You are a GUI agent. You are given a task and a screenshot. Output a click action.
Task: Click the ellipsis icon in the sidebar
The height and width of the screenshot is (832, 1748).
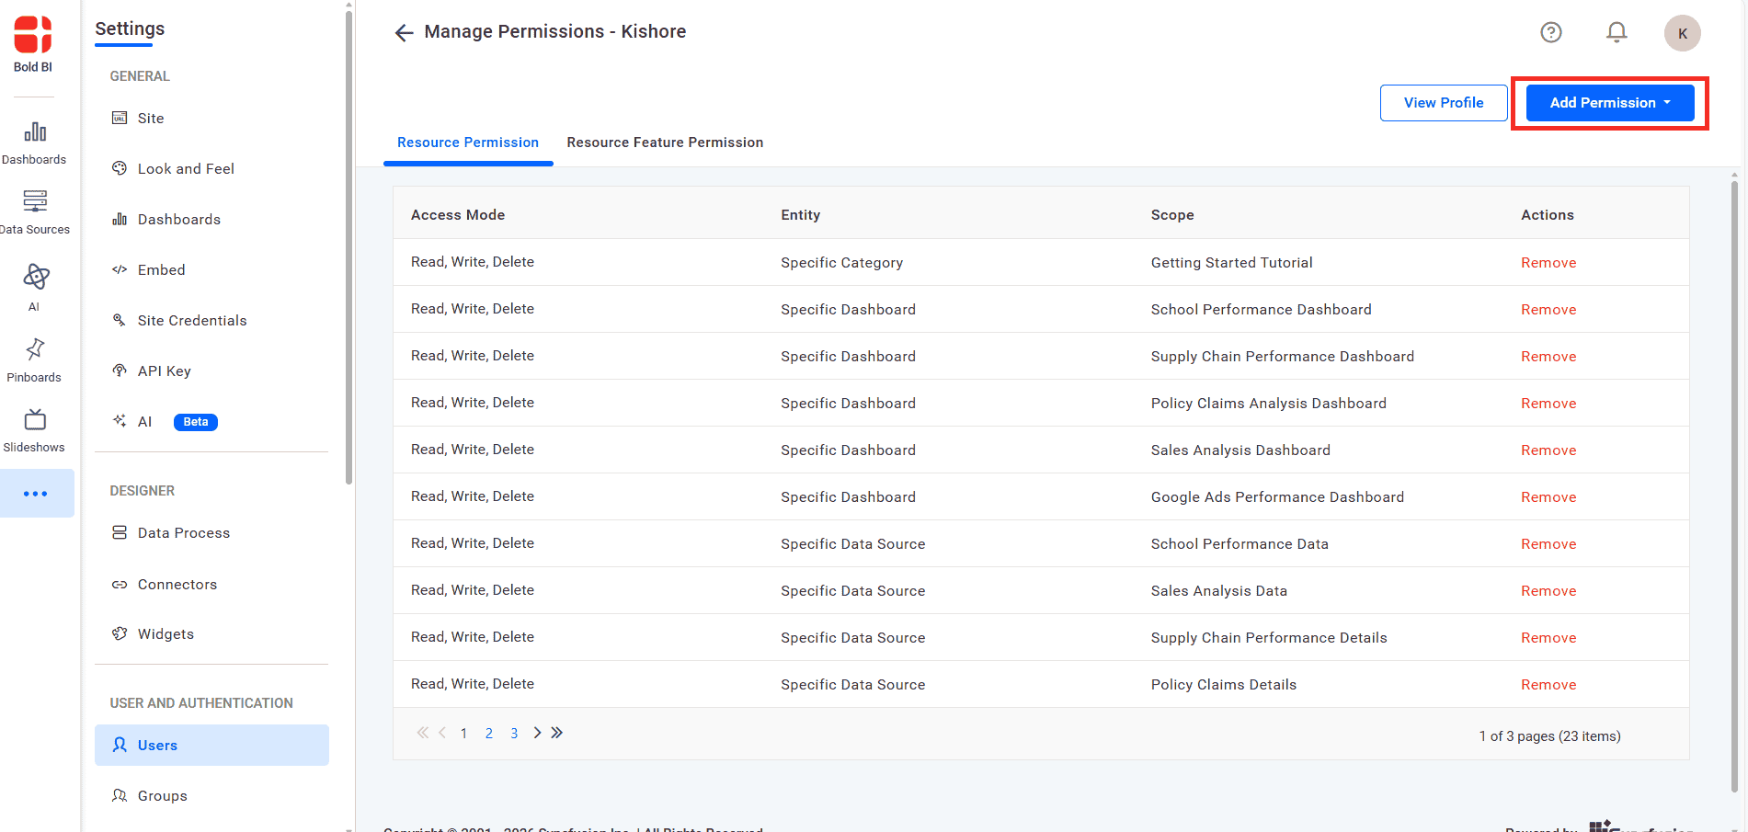(37, 493)
